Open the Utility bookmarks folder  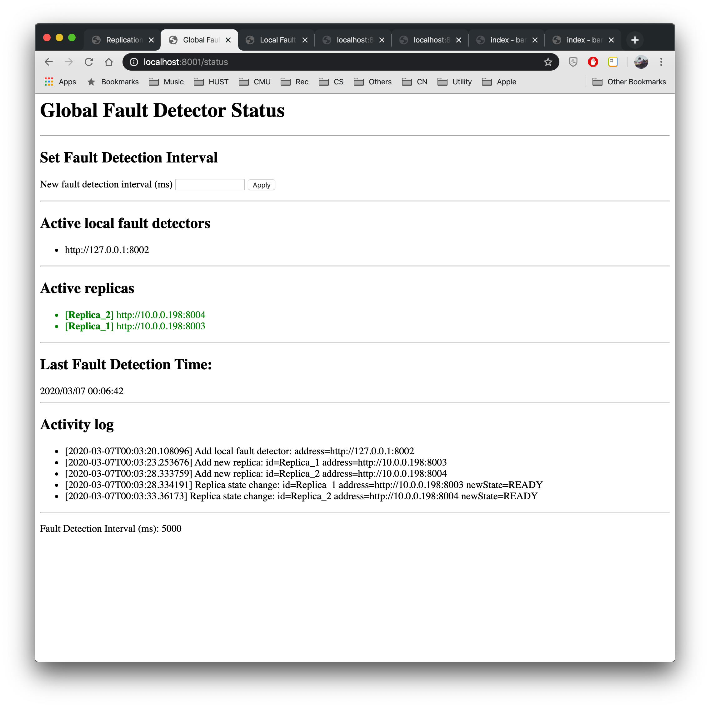[454, 82]
